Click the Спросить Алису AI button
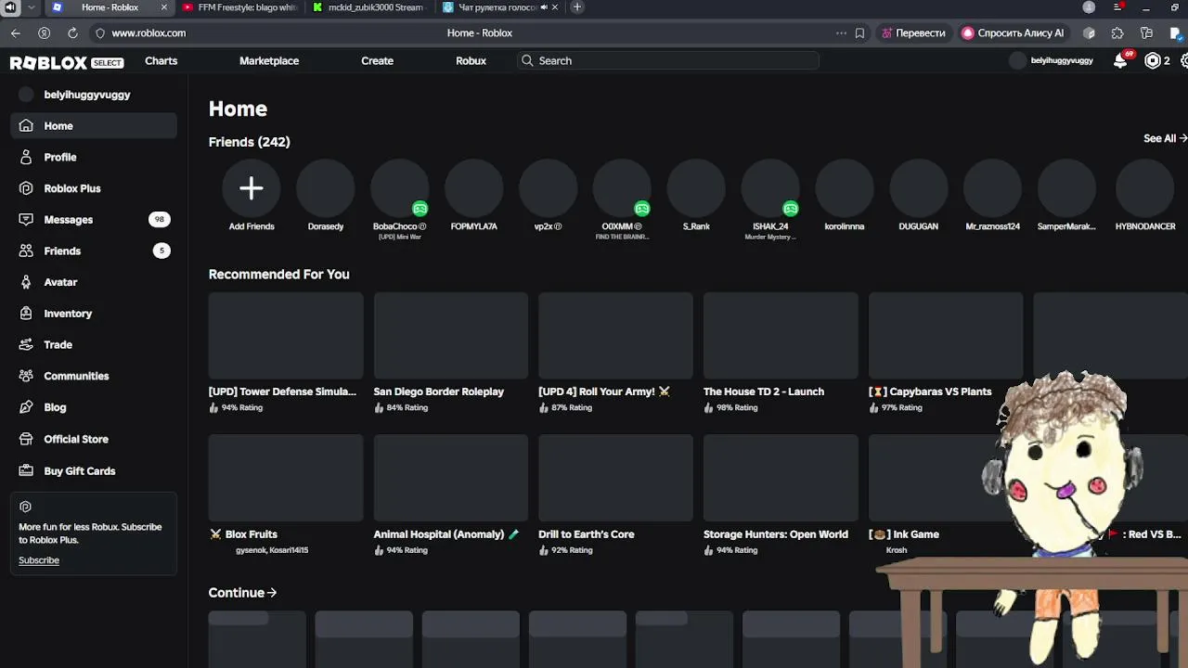Viewport: 1188px width, 668px height. [x=1013, y=33]
